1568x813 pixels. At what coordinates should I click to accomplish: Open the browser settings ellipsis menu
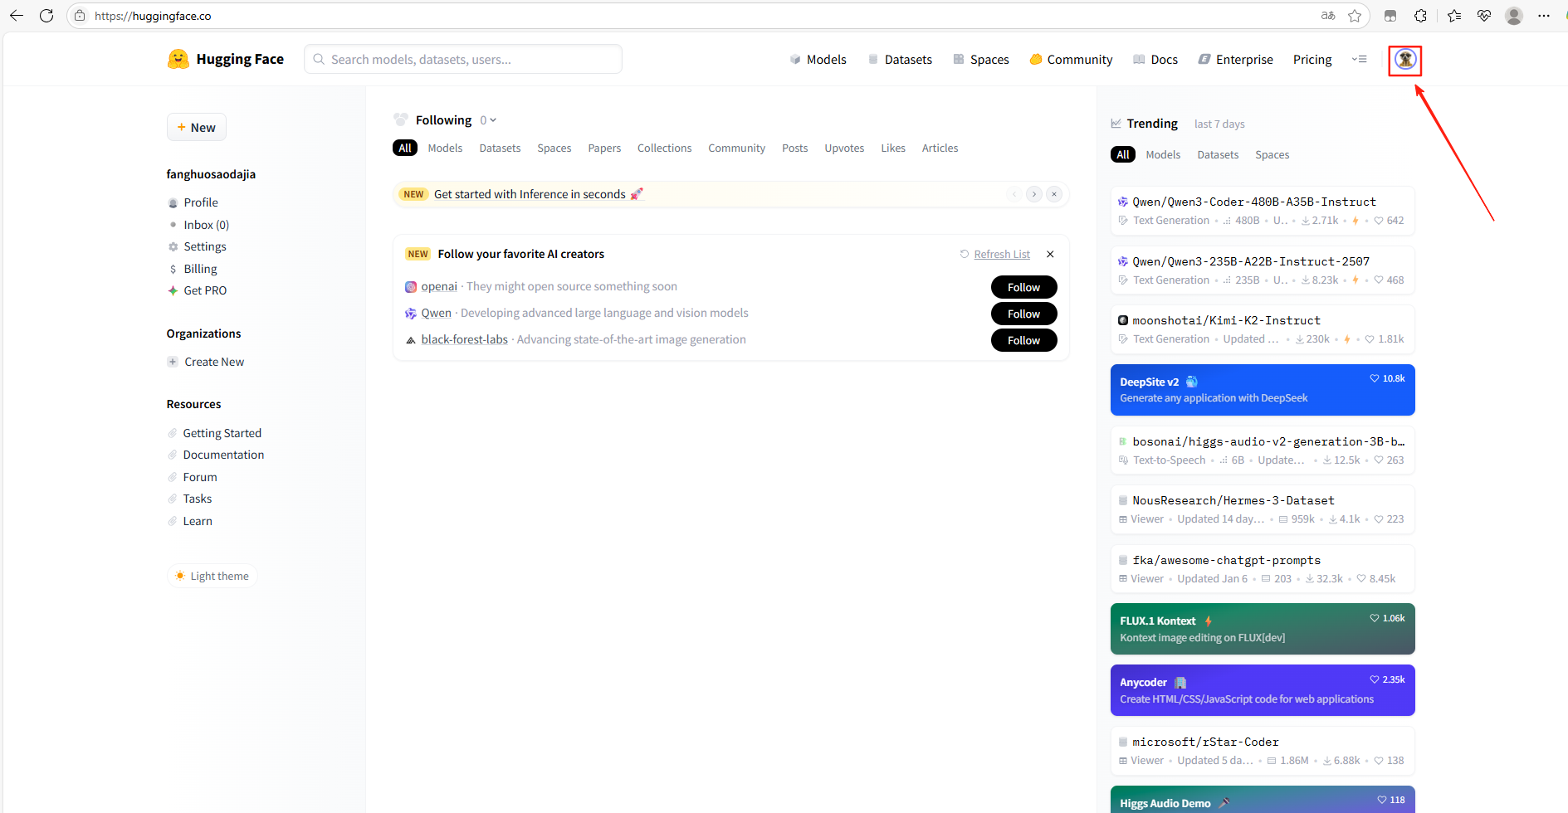(x=1544, y=16)
